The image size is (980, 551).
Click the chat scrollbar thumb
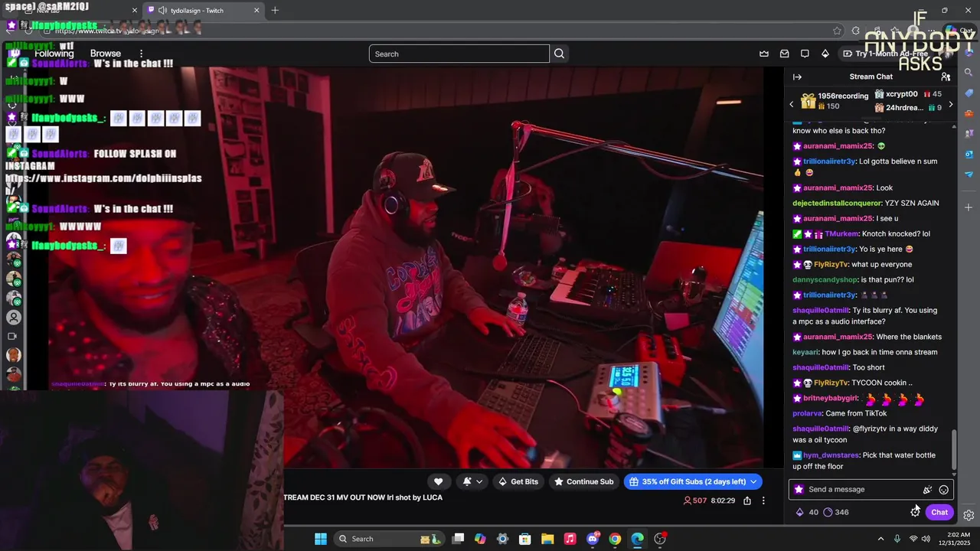coord(954,450)
